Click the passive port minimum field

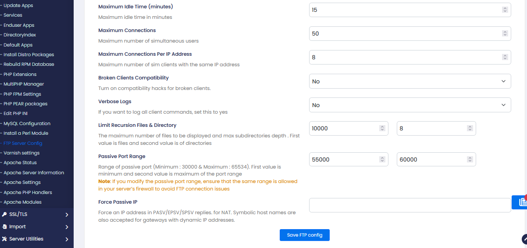click(344, 159)
